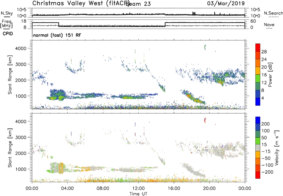Click the 'Time UT' axis label
The height and width of the screenshot is (196, 283).
(138, 194)
